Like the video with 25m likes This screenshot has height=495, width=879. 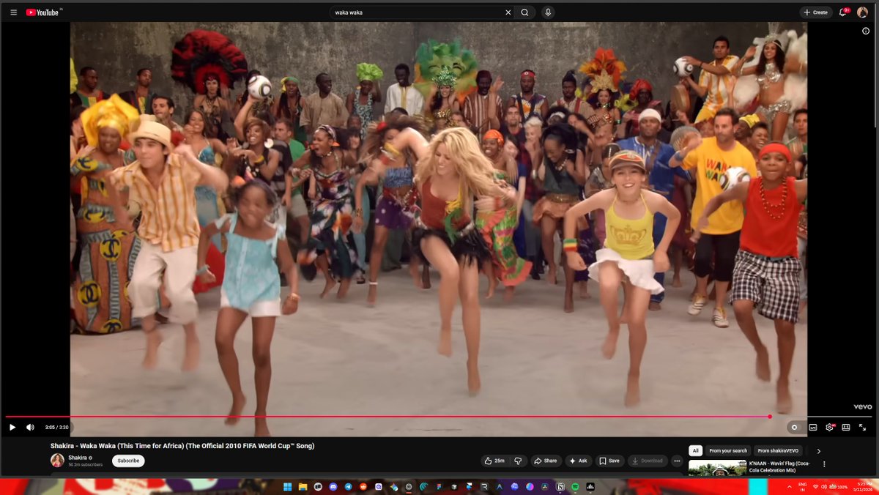point(494,461)
